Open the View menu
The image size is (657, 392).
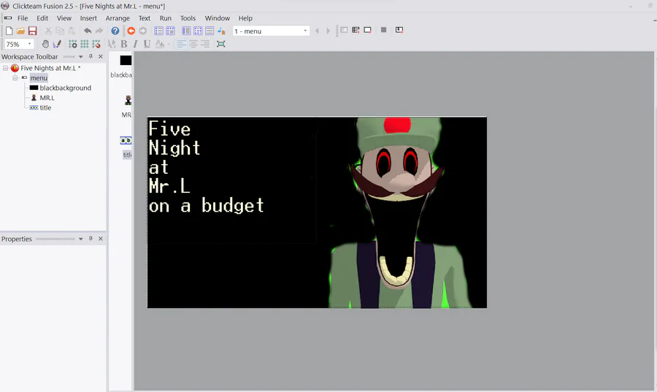[x=64, y=18]
